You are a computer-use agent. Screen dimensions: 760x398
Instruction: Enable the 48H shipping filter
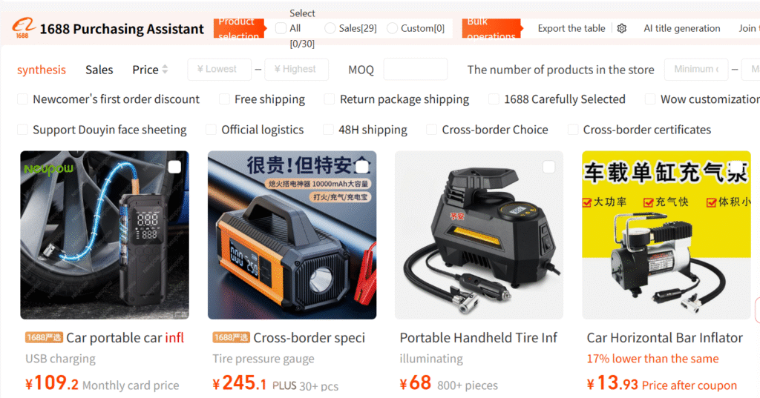(x=328, y=129)
